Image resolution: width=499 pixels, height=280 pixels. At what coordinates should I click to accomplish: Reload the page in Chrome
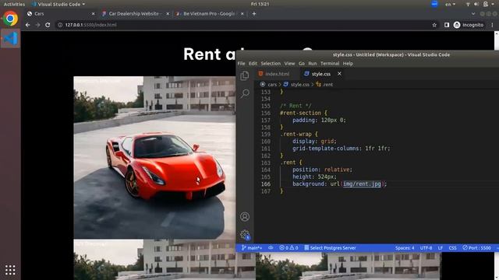pyautogui.click(x=48, y=25)
